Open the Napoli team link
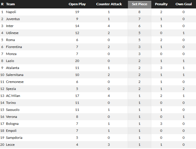The image size is (196, 149). tap(11, 12)
